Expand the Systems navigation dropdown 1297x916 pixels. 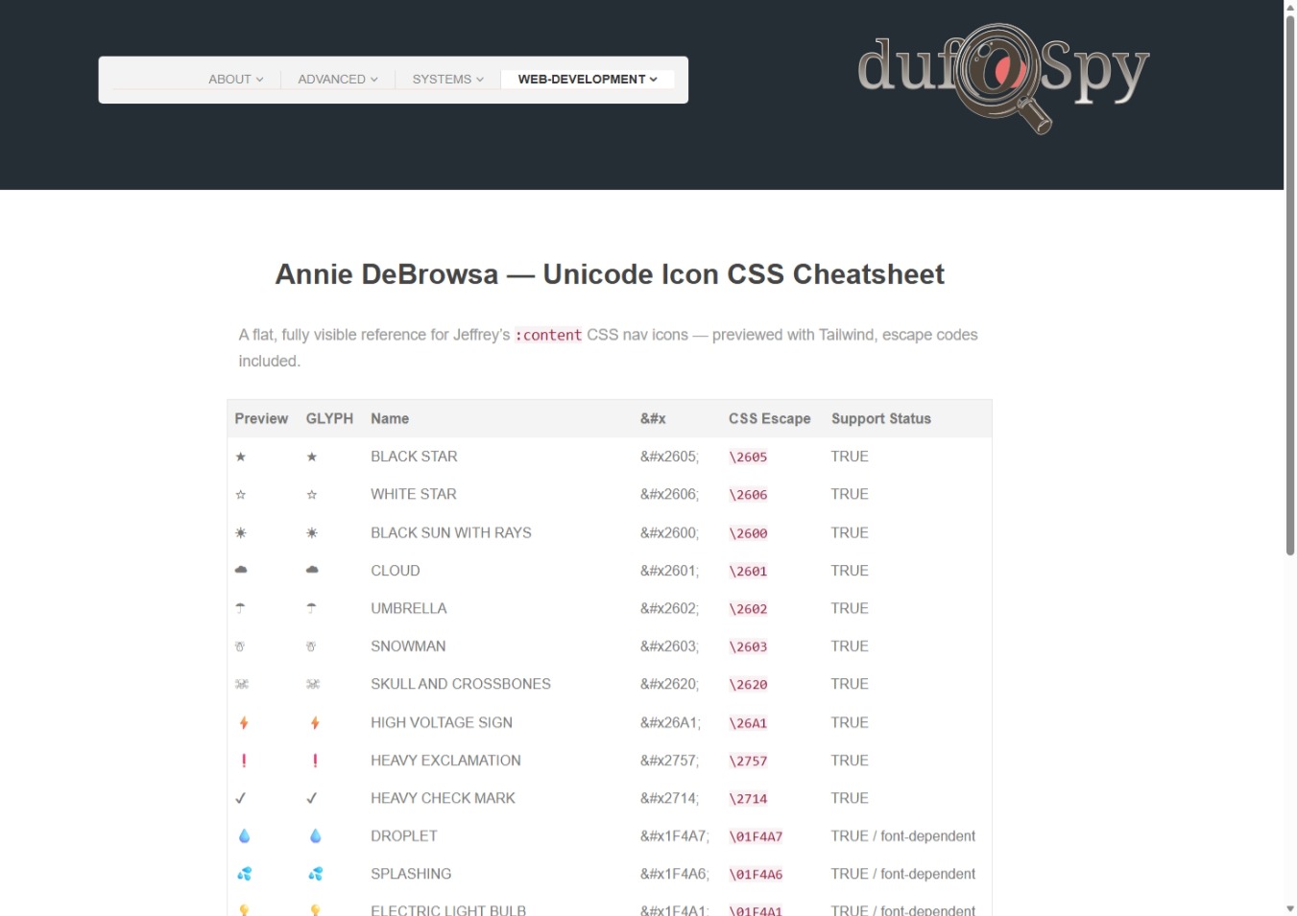point(447,80)
